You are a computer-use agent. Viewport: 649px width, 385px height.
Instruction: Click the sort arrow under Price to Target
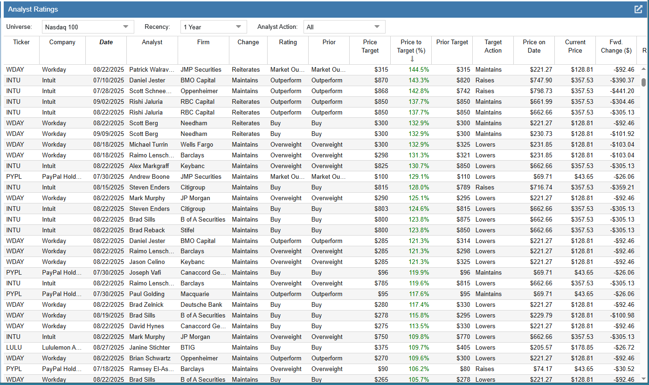tap(412, 59)
